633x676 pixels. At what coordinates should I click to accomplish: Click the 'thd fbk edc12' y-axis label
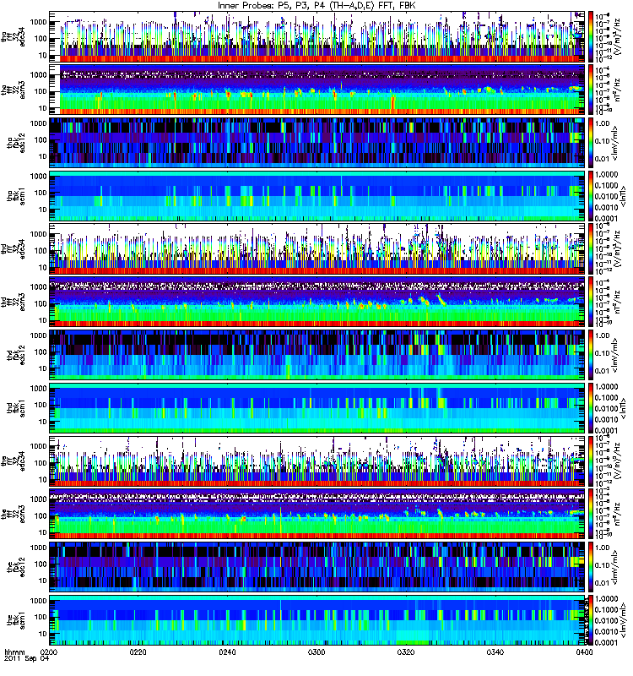tap(16, 355)
